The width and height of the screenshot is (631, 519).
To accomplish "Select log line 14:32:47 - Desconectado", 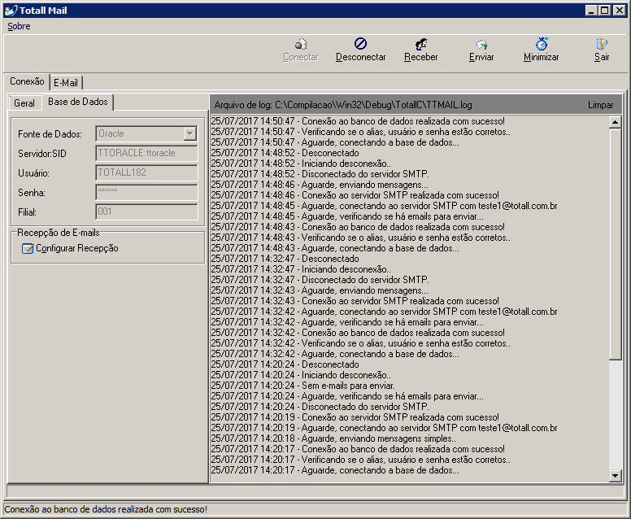I will click(x=285, y=259).
